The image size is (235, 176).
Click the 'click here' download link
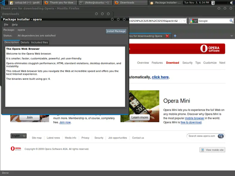tap(160, 77)
